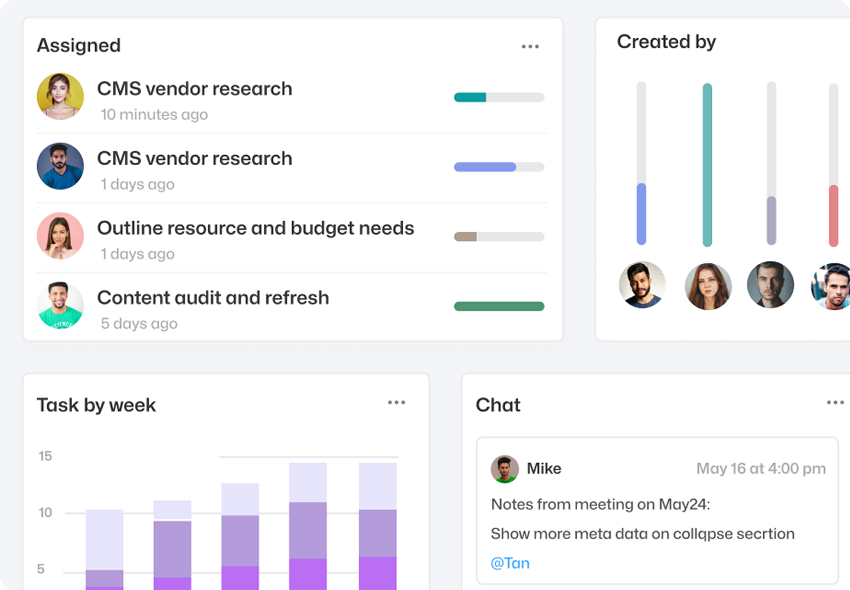Click the '10' axis label on the chart
Viewport: 850px width, 590px height.
coord(45,513)
